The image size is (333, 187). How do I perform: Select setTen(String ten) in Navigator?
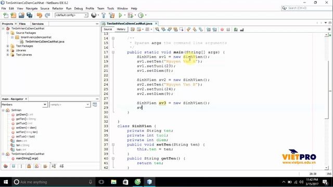(27, 132)
